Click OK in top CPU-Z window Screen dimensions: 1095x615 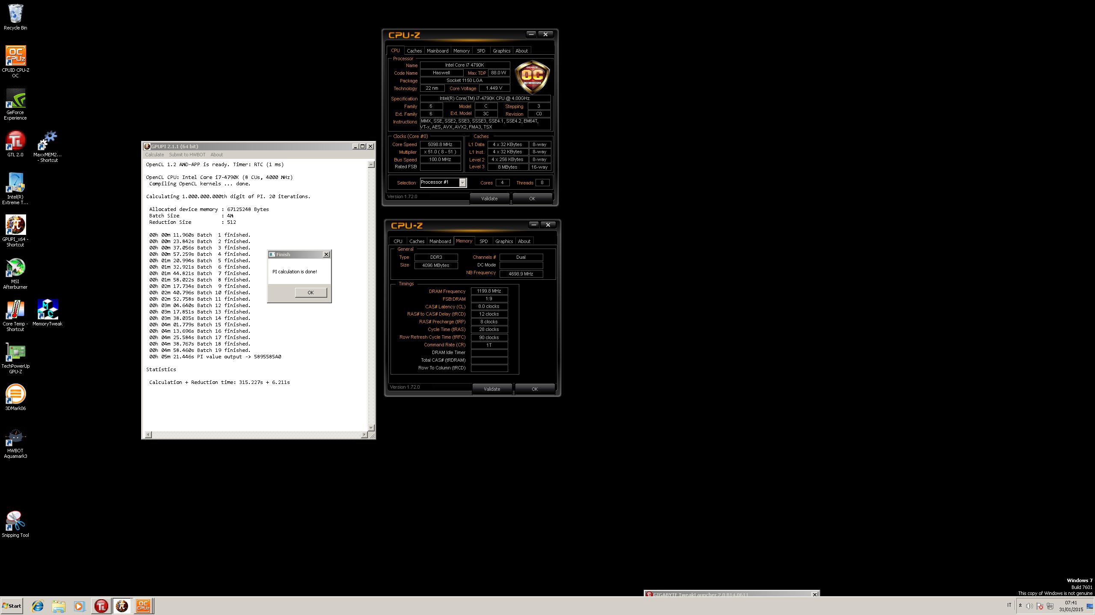(532, 199)
